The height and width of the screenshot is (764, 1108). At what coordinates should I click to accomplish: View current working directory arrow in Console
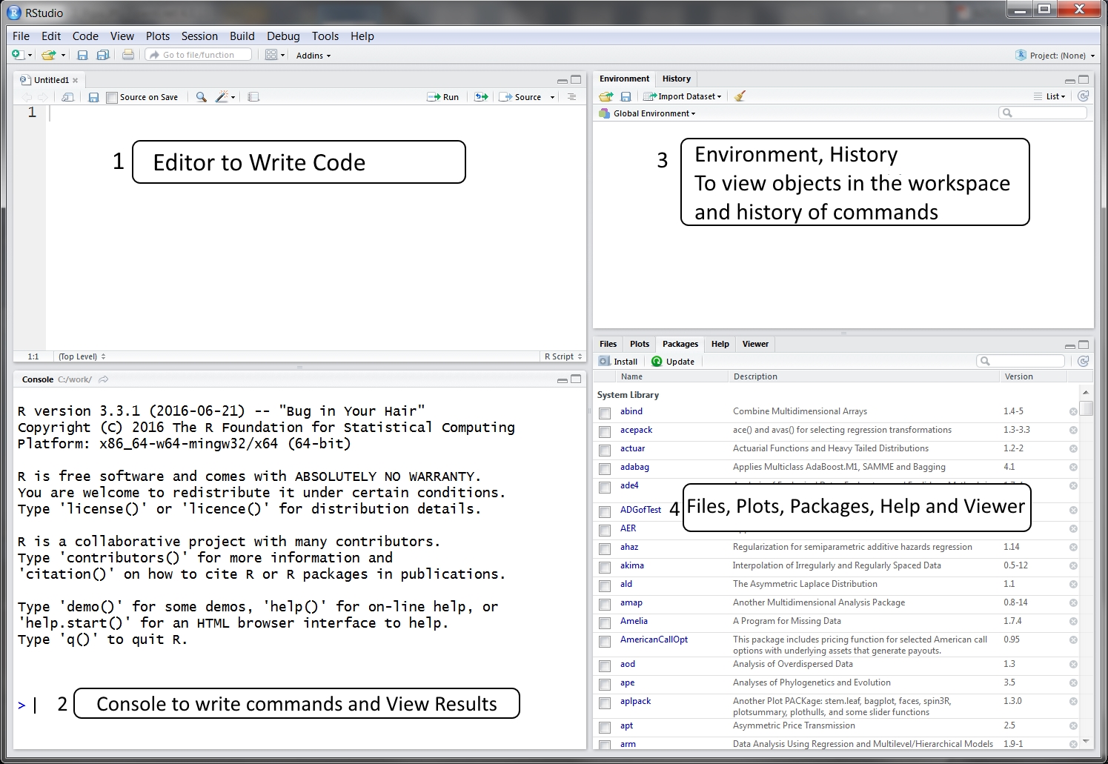[103, 379]
